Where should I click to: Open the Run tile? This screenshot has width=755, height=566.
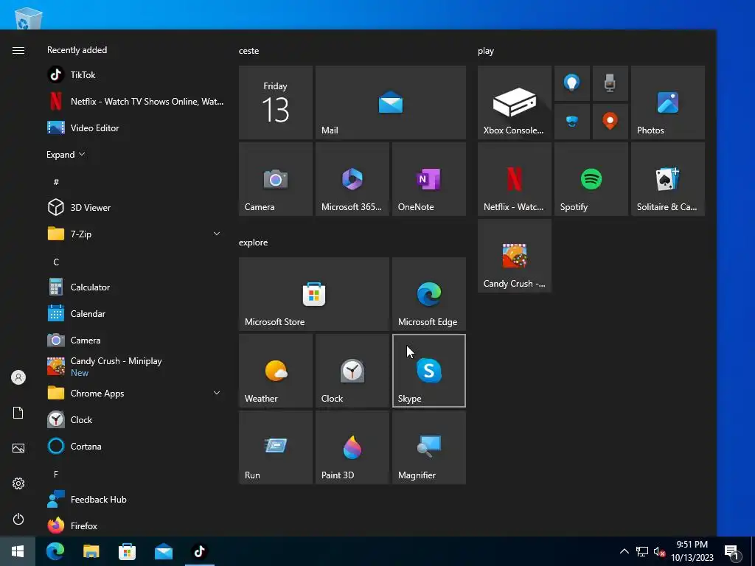pos(276,447)
